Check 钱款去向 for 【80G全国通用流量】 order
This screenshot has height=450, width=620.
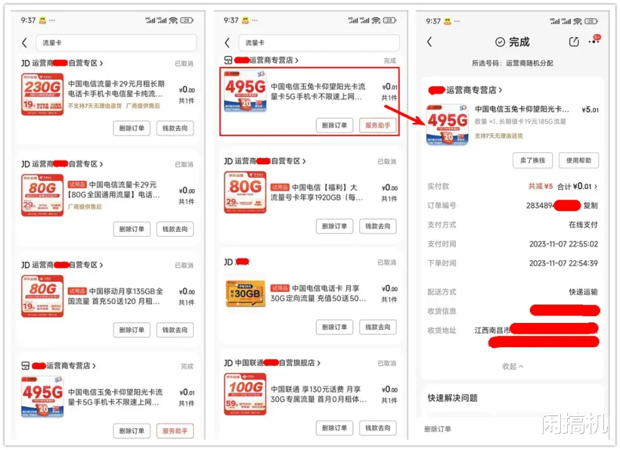pos(175,229)
